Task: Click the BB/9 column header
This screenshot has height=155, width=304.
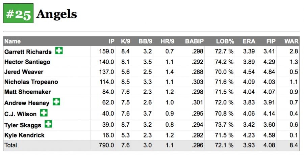Action: 145,41
